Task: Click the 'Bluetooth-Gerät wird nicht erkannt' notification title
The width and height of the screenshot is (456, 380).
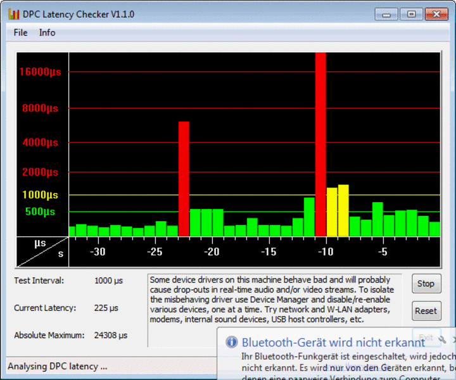Action: click(333, 343)
